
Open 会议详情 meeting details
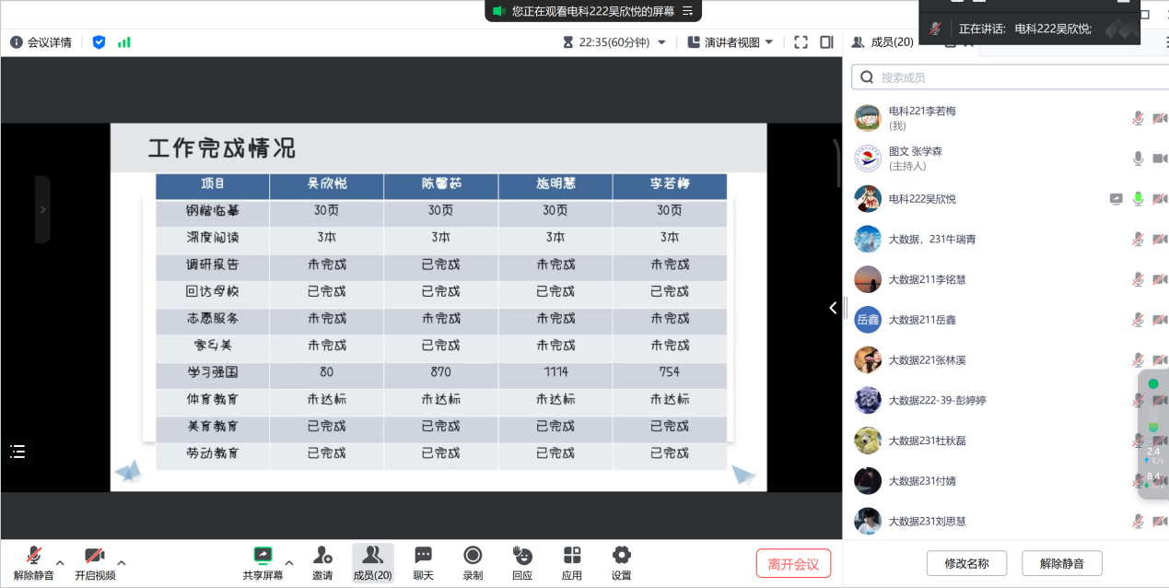(41, 42)
